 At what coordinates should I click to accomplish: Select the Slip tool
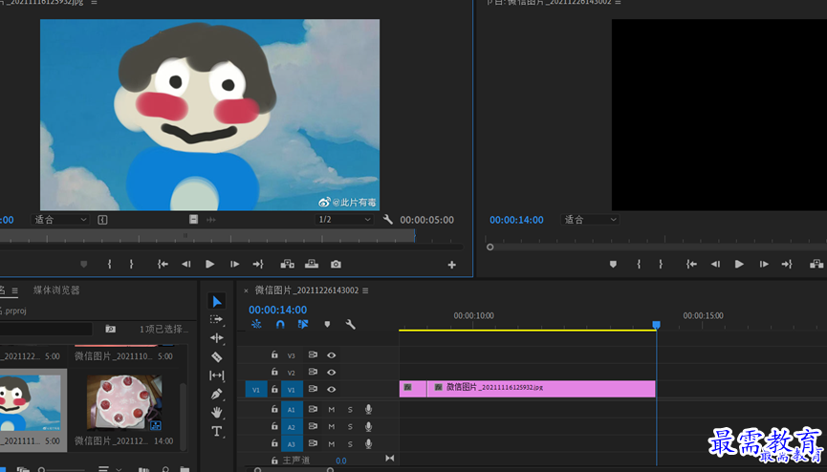pos(216,375)
